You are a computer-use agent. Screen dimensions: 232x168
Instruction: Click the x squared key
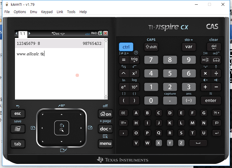tap(134, 73)
